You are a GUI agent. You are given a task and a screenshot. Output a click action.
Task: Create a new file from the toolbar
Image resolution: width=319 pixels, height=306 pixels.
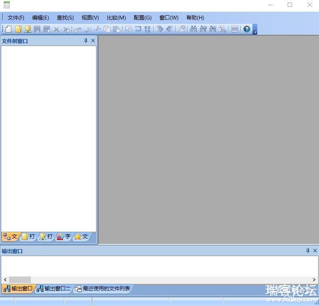(x=8, y=29)
